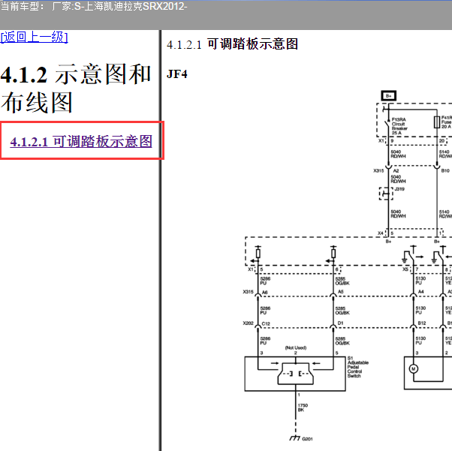Click the D1 connector pin label
Viewport: 452px width, 451px height.
[x=340, y=323]
